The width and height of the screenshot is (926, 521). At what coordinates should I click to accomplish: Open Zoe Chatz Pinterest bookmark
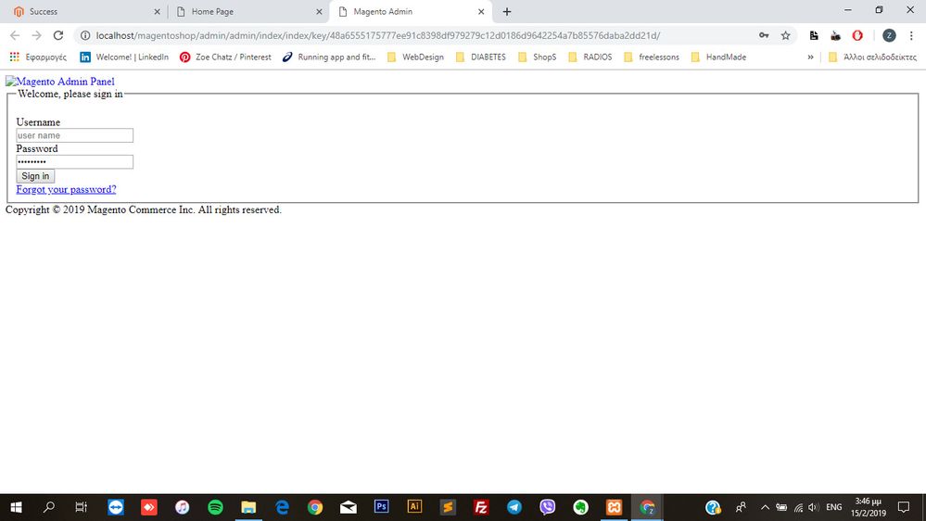coord(225,57)
